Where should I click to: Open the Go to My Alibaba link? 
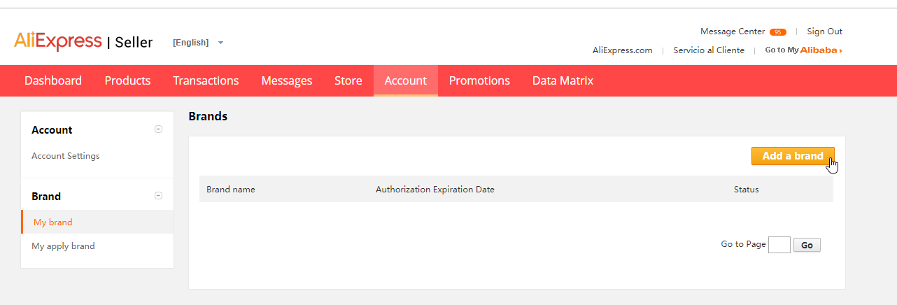click(x=803, y=50)
